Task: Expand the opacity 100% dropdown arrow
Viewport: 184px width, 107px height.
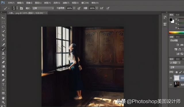Action: tap(74, 8)
